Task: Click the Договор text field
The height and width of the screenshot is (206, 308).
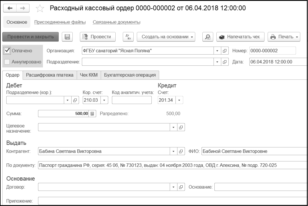Action: point(104,187)
